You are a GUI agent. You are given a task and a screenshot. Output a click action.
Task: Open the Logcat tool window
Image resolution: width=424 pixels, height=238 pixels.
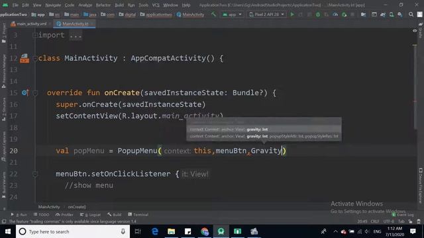[x=90, y=214]
